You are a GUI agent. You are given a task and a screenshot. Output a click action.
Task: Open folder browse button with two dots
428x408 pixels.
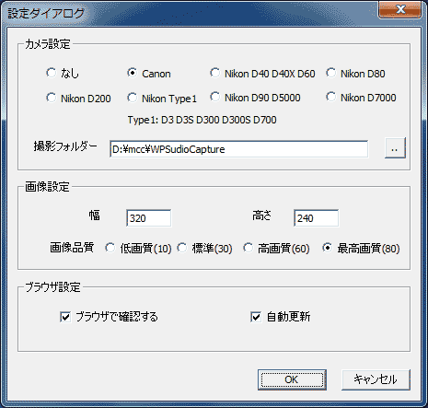click(395, 148)
